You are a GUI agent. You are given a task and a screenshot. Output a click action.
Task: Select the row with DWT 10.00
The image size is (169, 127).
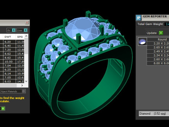(x=12, y=62)
